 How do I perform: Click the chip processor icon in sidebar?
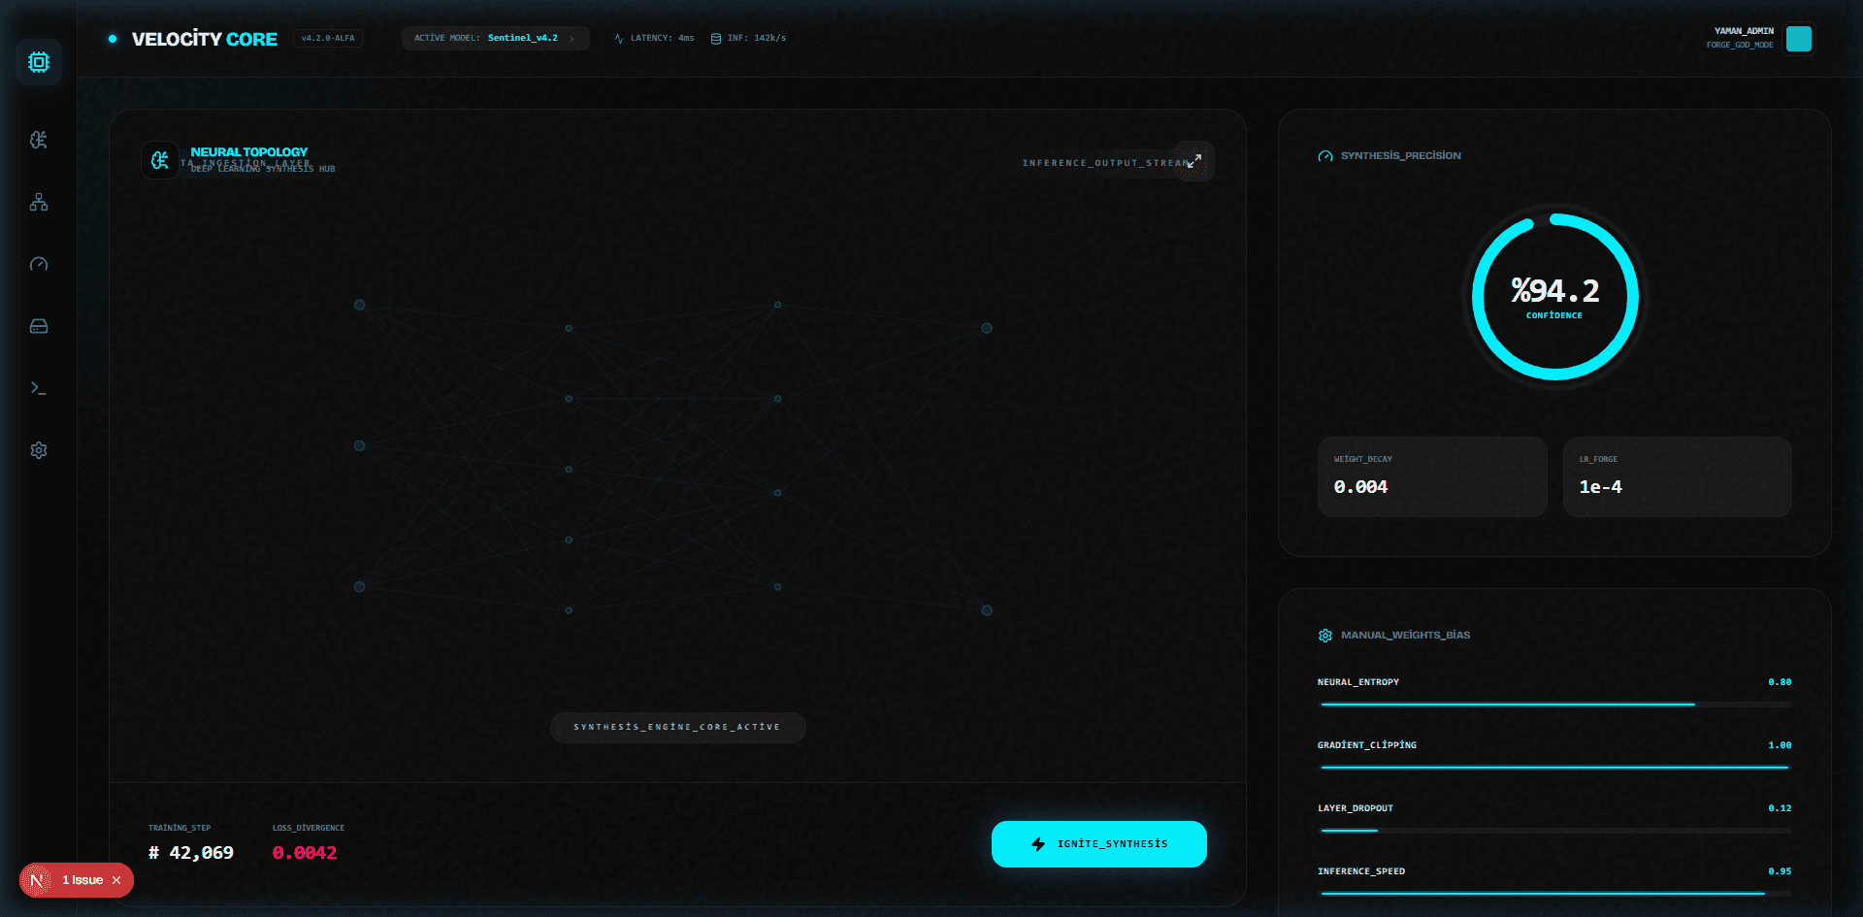tap(39, 62)
